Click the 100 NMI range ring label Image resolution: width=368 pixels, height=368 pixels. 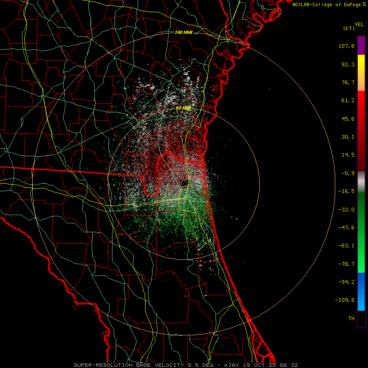point(184,32)
